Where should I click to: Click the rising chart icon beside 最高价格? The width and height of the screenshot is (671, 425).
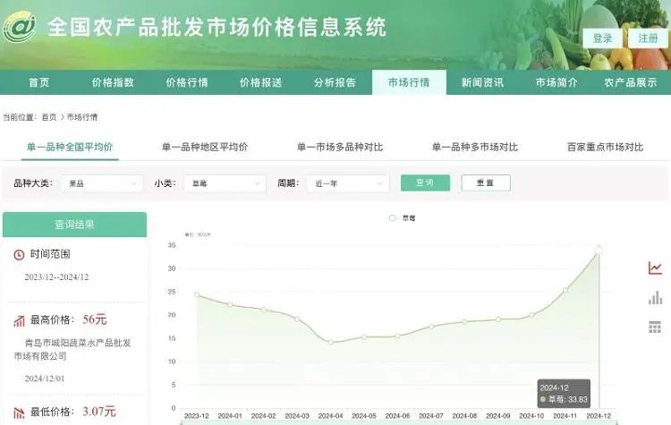[x=20, y=320]
